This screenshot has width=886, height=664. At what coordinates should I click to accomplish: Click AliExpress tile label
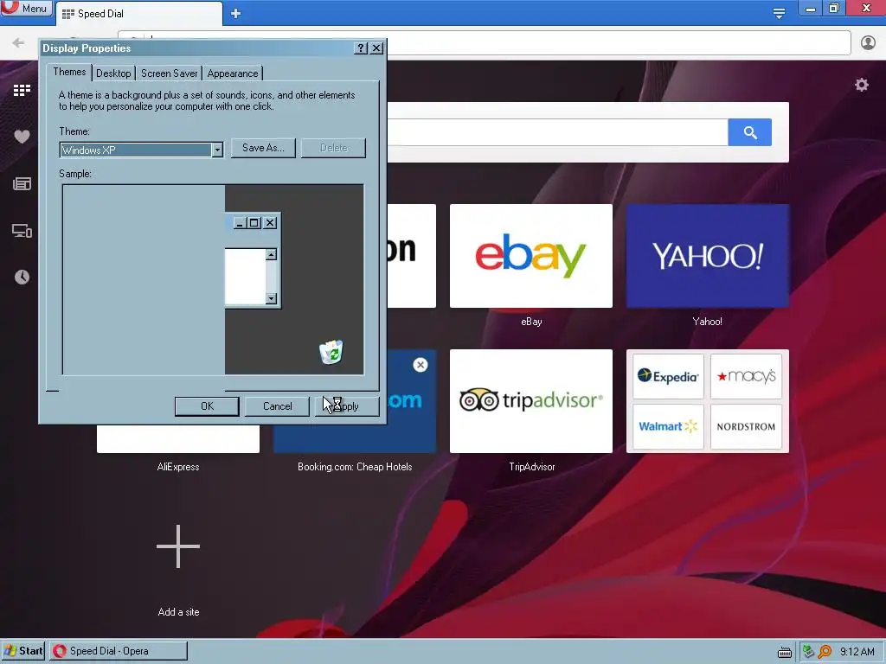[x=178, y=467]
